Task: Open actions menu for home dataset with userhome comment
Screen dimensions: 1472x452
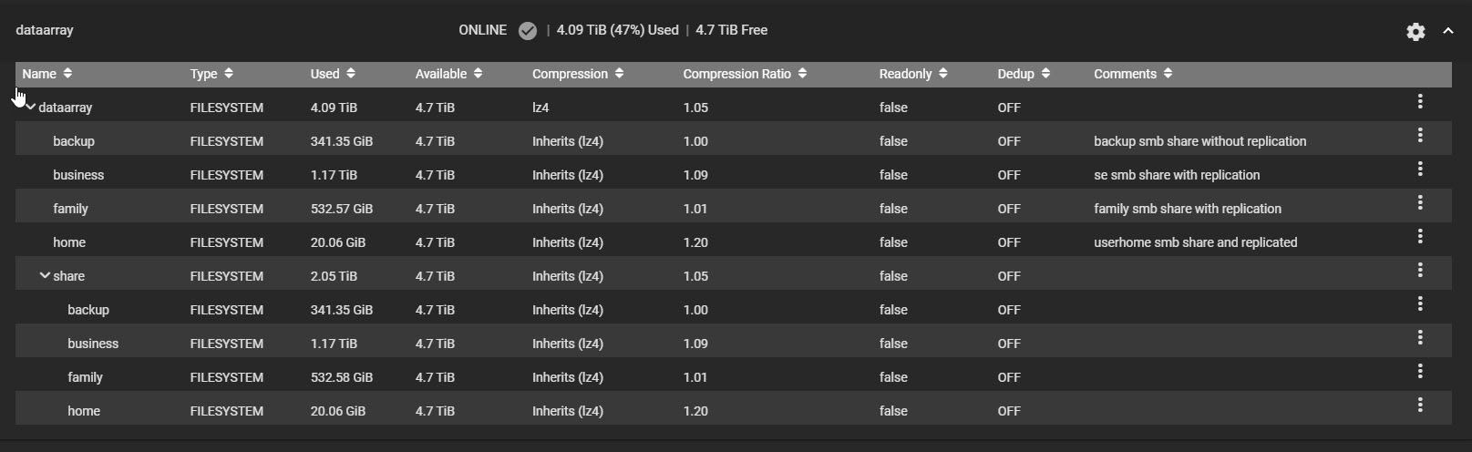Action: [x=1419, y=237]
